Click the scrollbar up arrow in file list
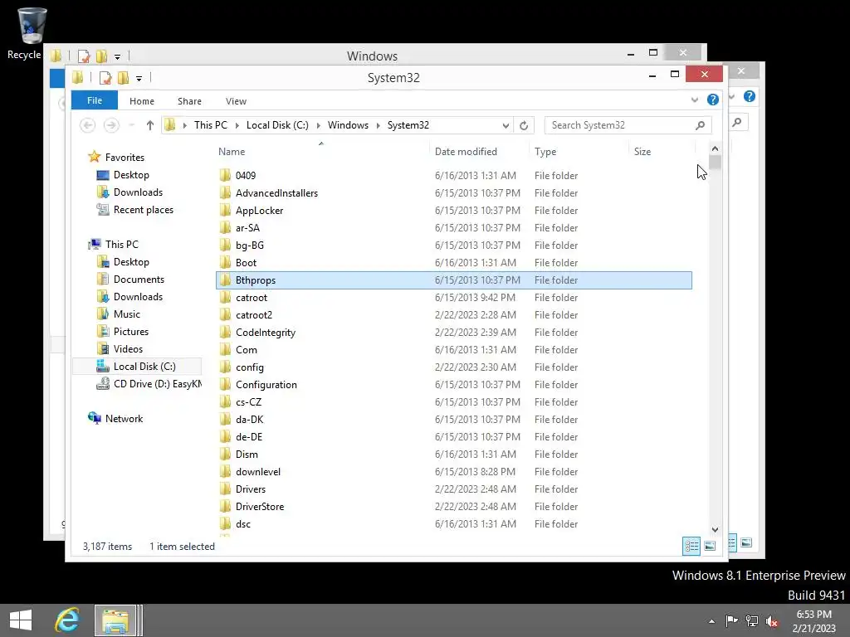Screen dimensions: 850x637 coord(715,148)
